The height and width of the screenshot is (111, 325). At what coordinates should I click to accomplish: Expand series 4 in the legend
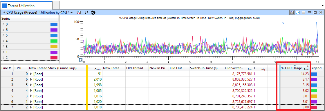(x=3, y=41)
